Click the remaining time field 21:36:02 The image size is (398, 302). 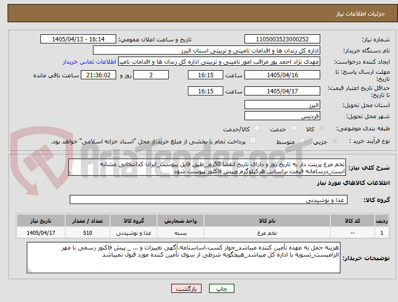[x=98, y=75]
